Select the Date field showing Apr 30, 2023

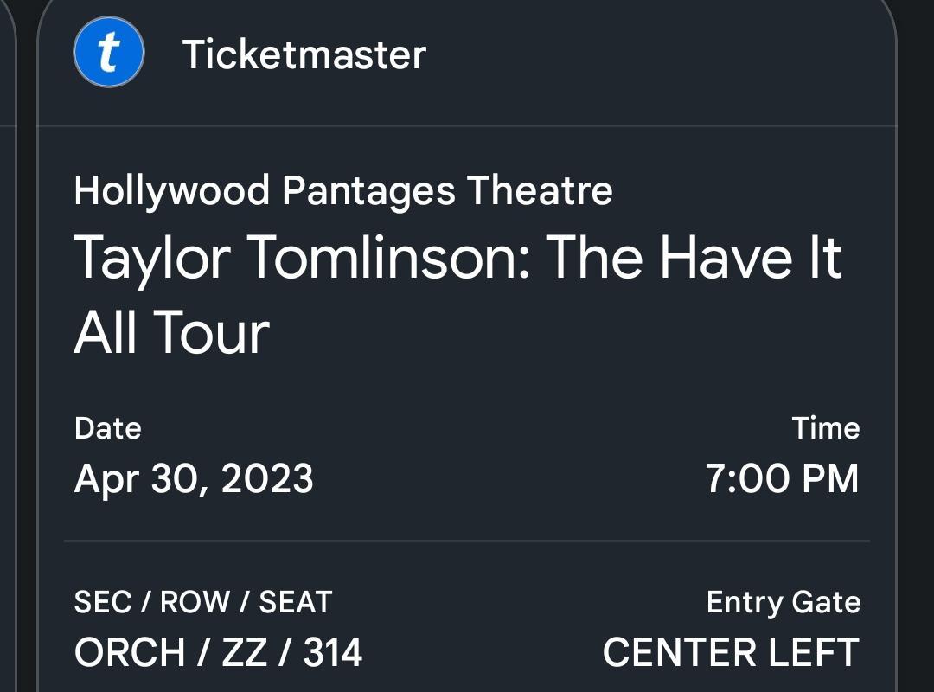193,477
